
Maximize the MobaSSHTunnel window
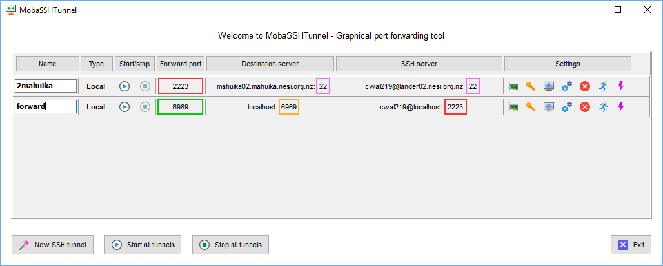click(x=618, y=10)
